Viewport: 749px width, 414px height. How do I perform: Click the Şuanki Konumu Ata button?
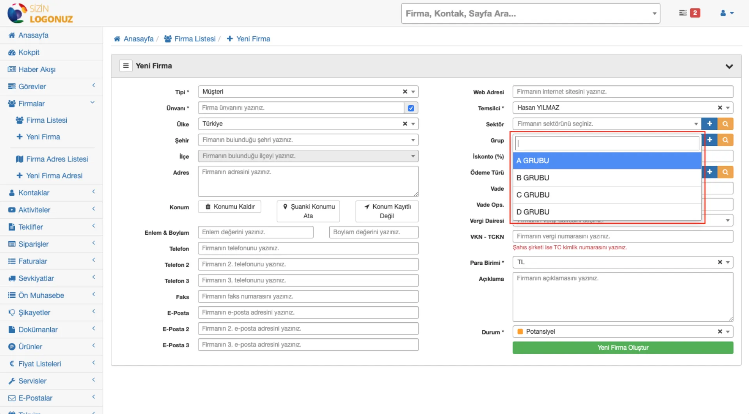[308, 211]
